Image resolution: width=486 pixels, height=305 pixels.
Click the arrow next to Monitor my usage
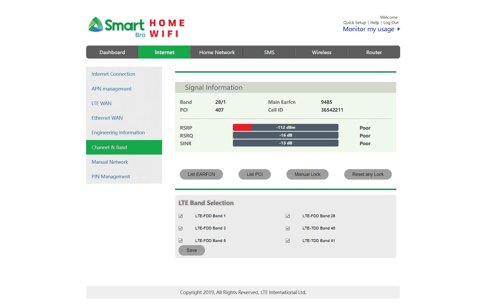click(x=399, y=29)
